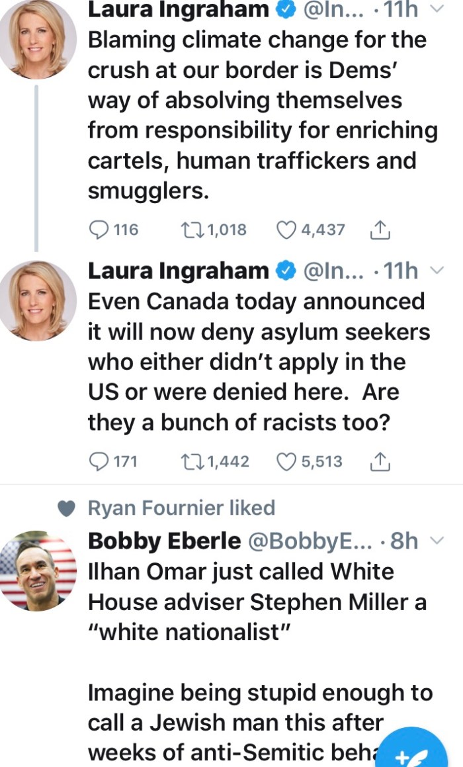Retweet the climate change border tweet

(190, 230)
